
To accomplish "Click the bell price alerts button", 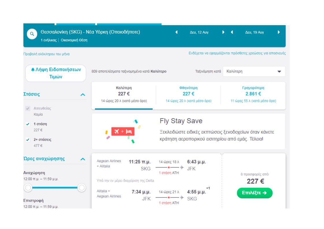I will 56,73.
